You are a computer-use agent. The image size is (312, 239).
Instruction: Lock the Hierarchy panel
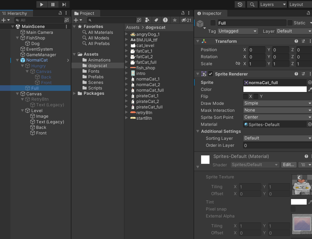(x=60, y=13)
